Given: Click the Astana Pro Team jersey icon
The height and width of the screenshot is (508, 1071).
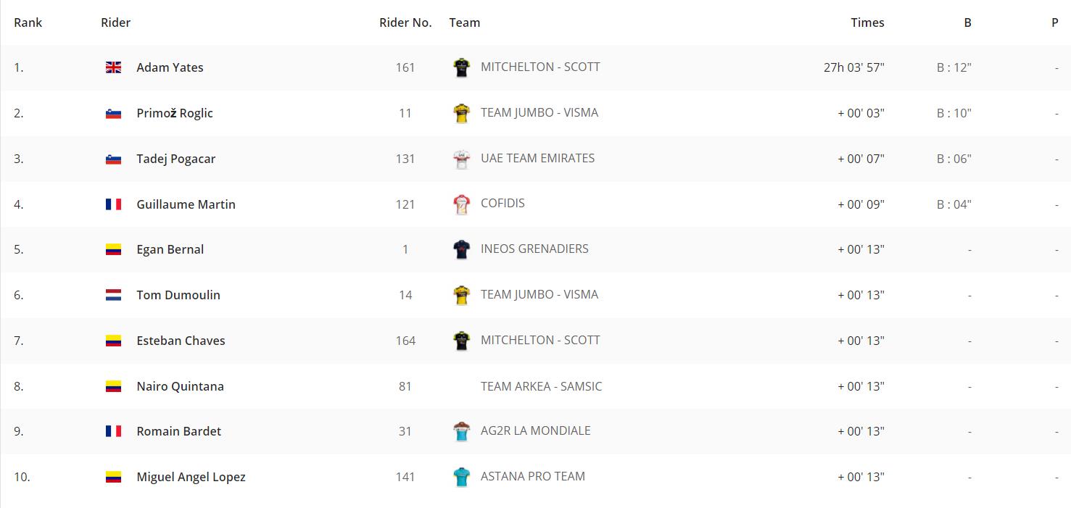Looking at the screenshot, I should (461, 477).
